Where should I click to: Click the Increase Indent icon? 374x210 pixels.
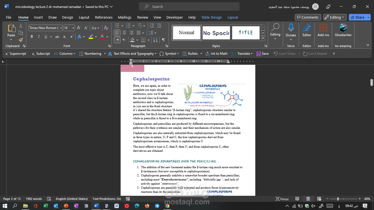(x=159, y=26)
